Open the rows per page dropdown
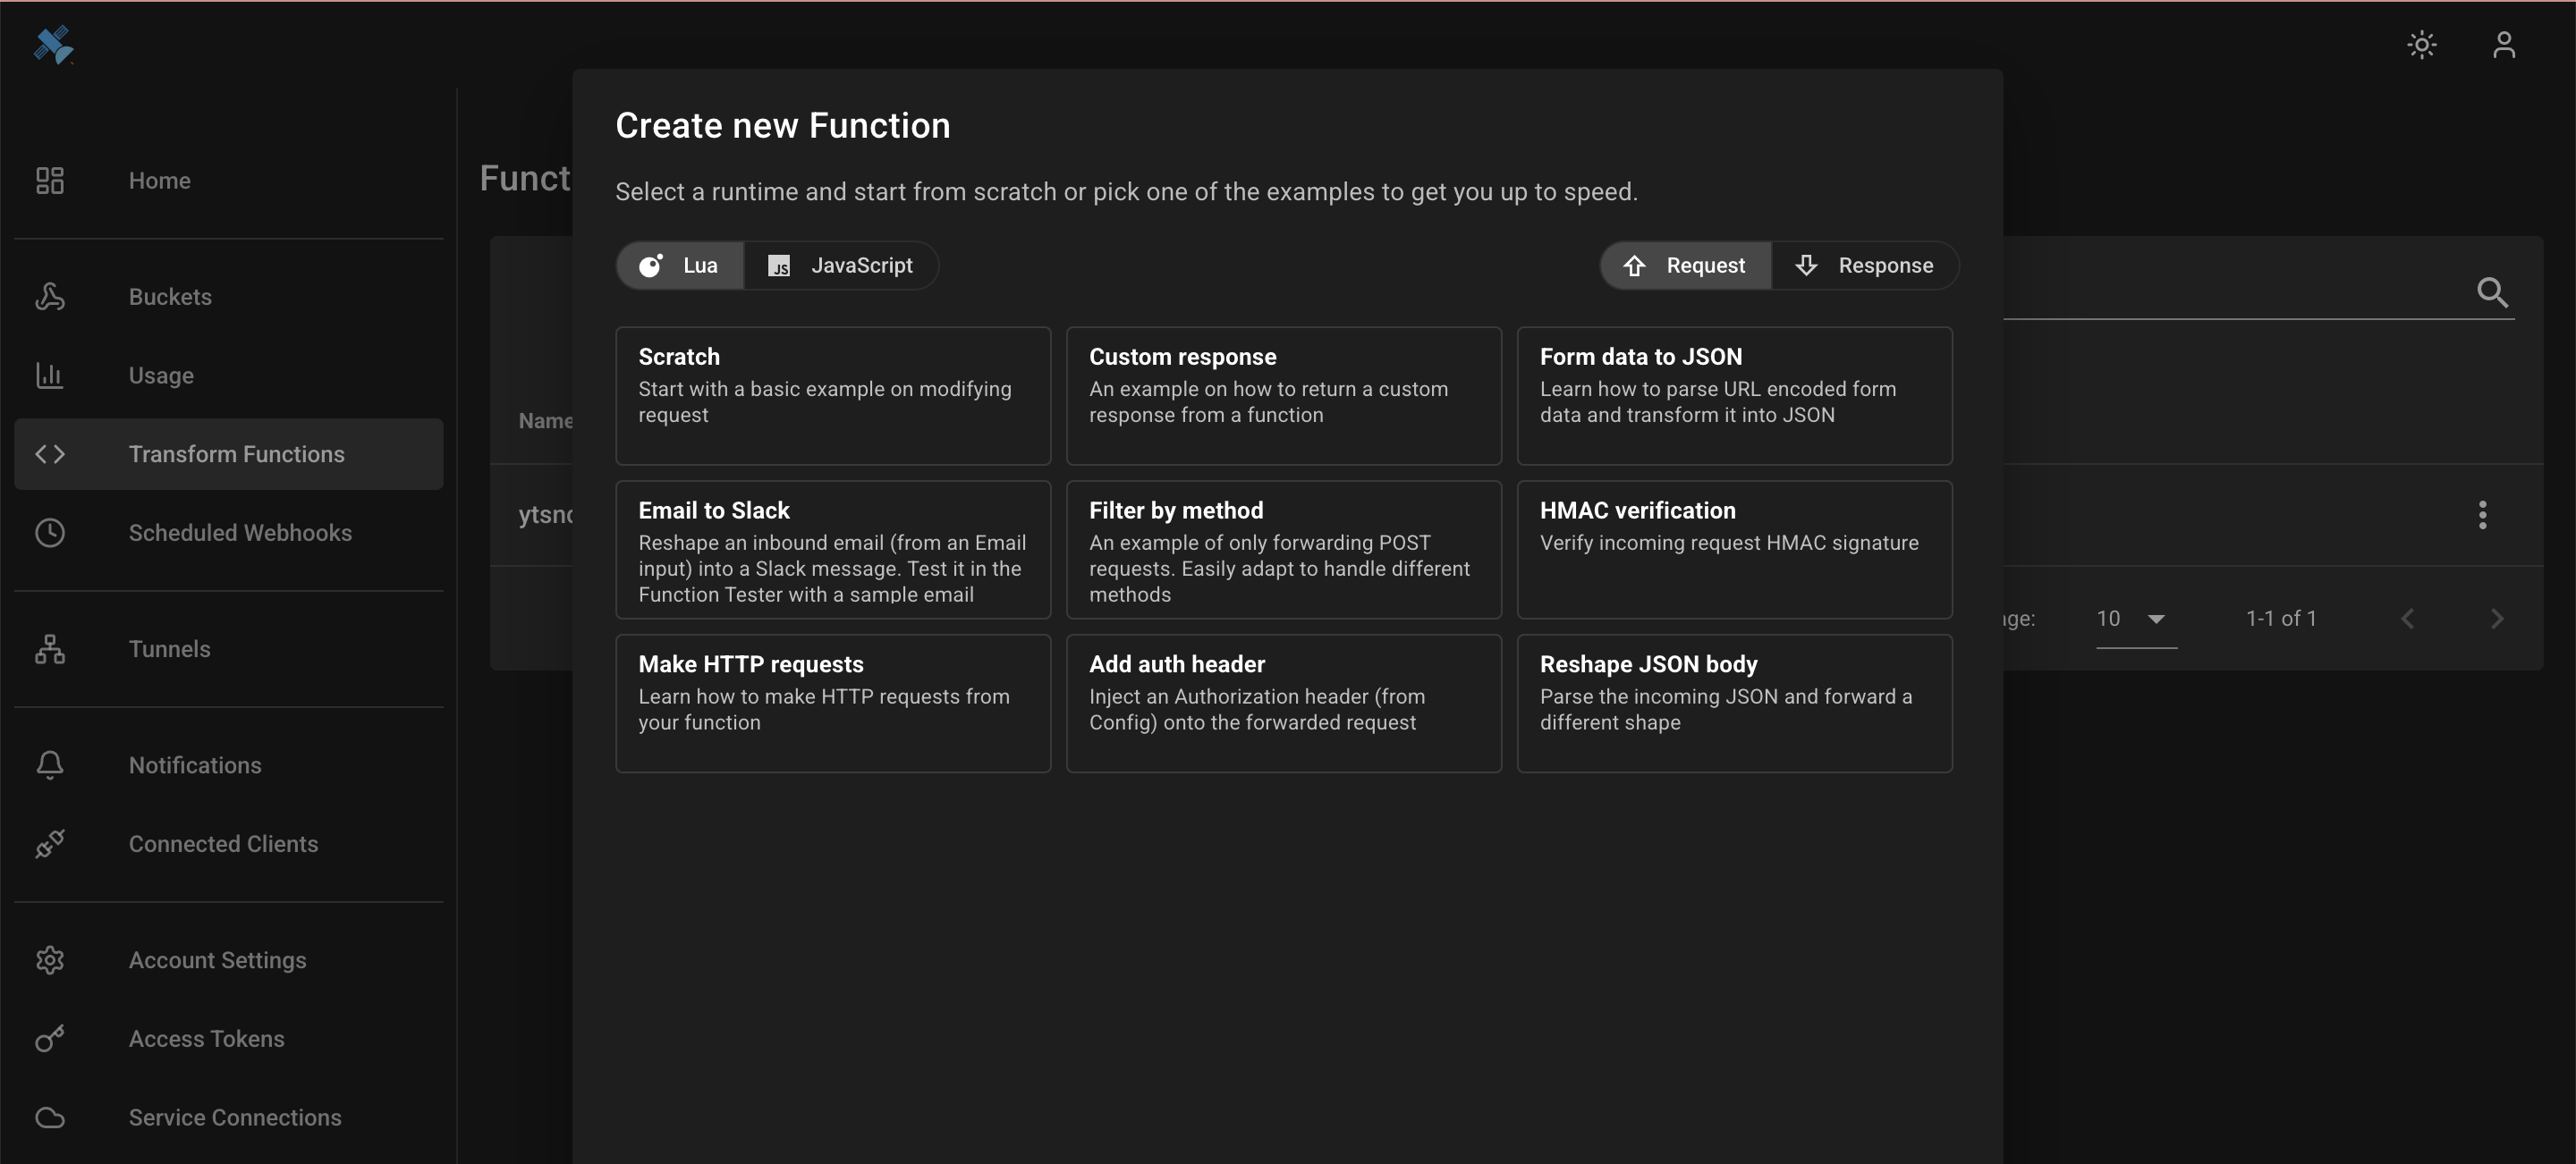The image size is (2576, 1164). (2136, 619)
